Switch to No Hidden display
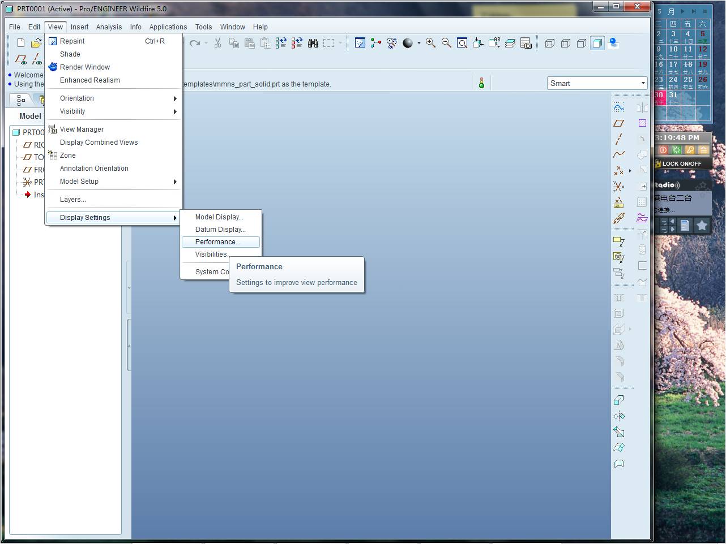Viewport: 726px width, 544px height. tap(581, 43)
